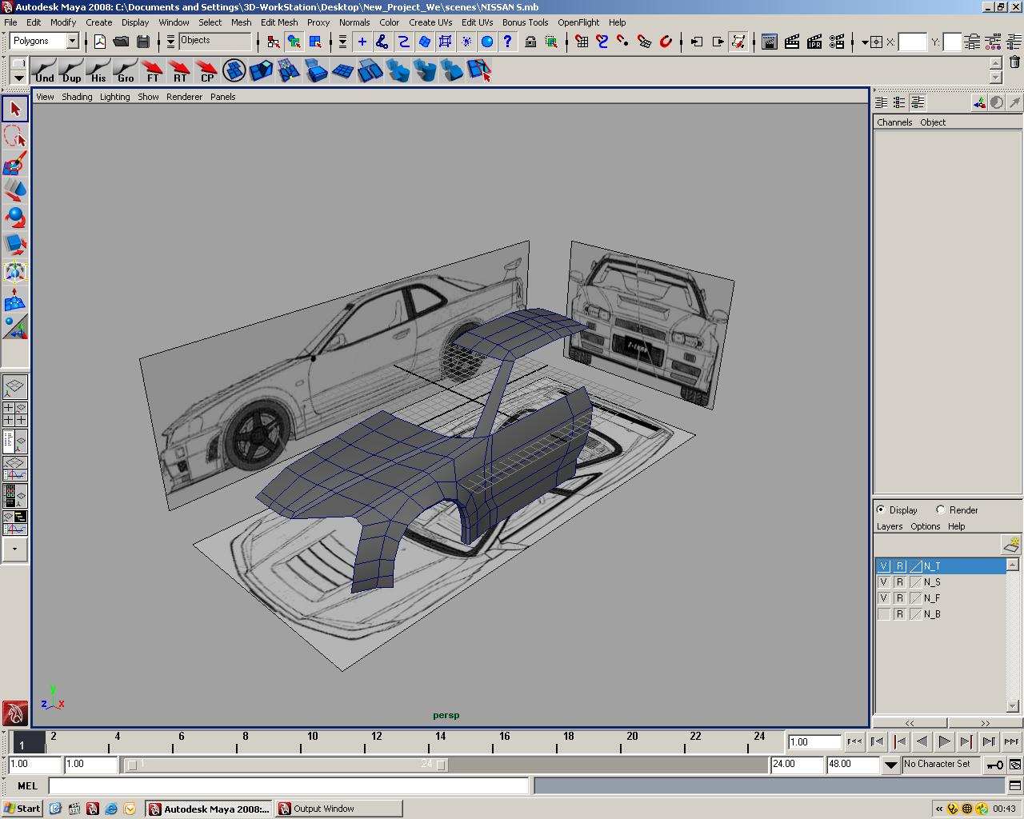Viewport: 1024px width, 819px height.
Task: Save the current scene
Action: click(143, 42)
